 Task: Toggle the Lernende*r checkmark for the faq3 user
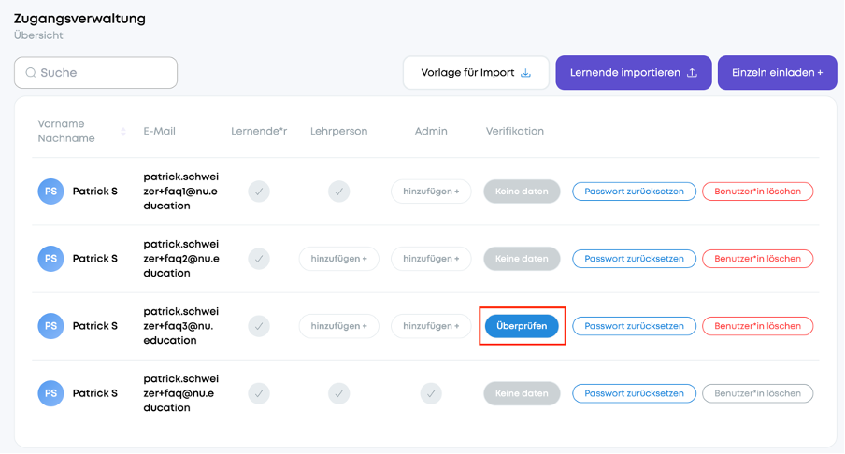point(259,326)
